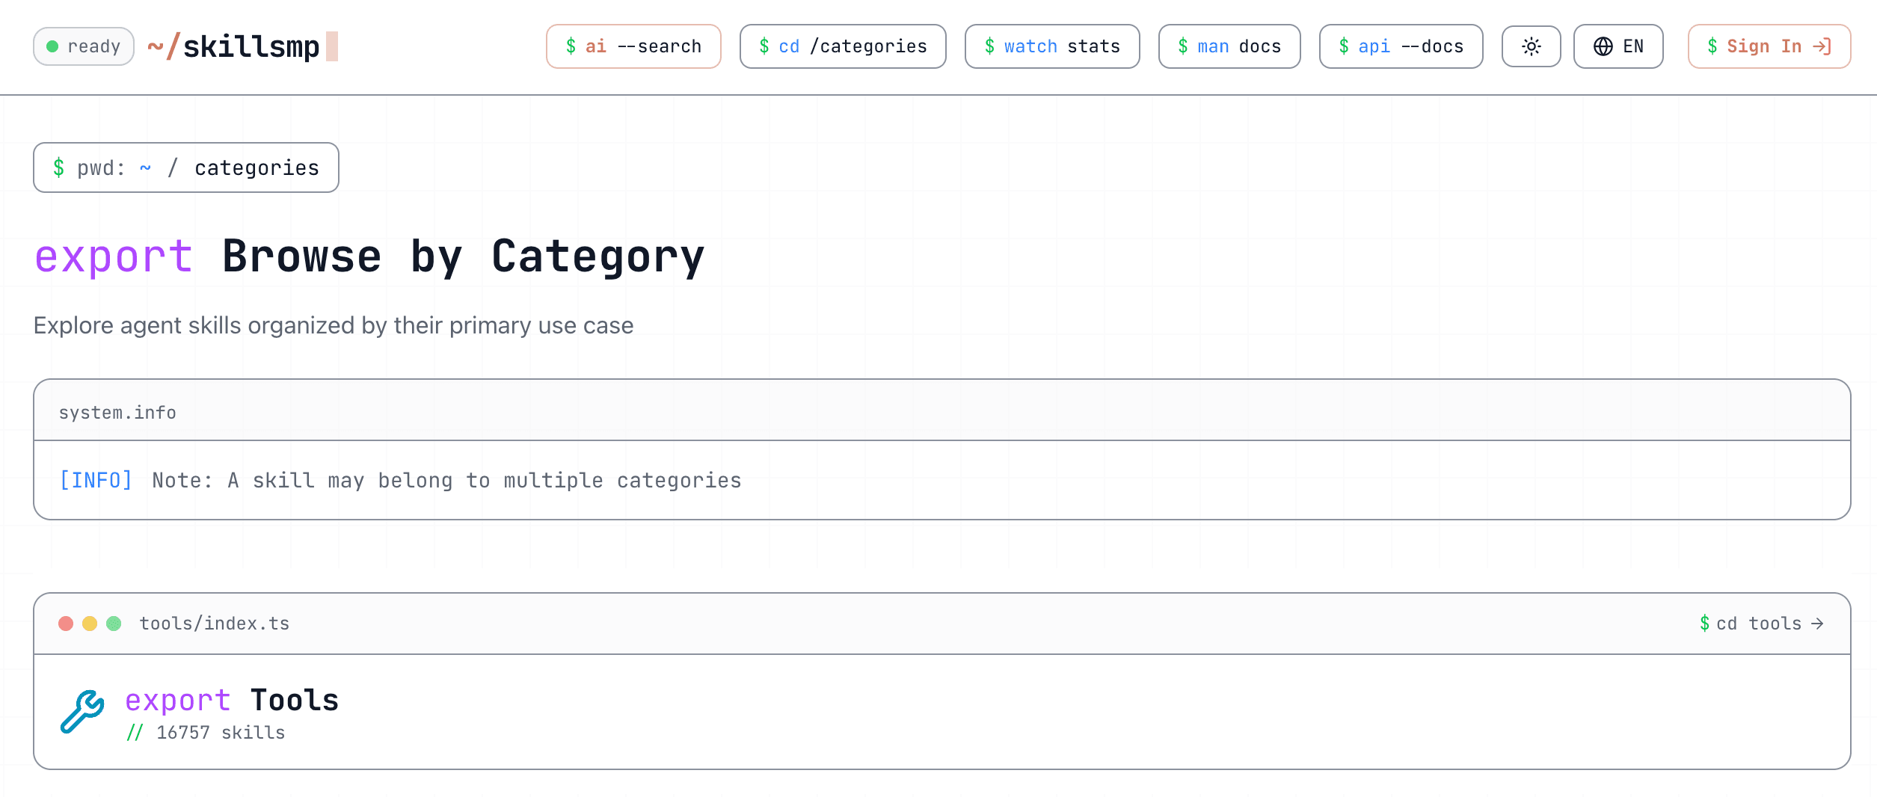Viewport: 1877px width, 797px height.
Task: Toggle the sun light/dark theme button
Action: [x=1531, y=46]
